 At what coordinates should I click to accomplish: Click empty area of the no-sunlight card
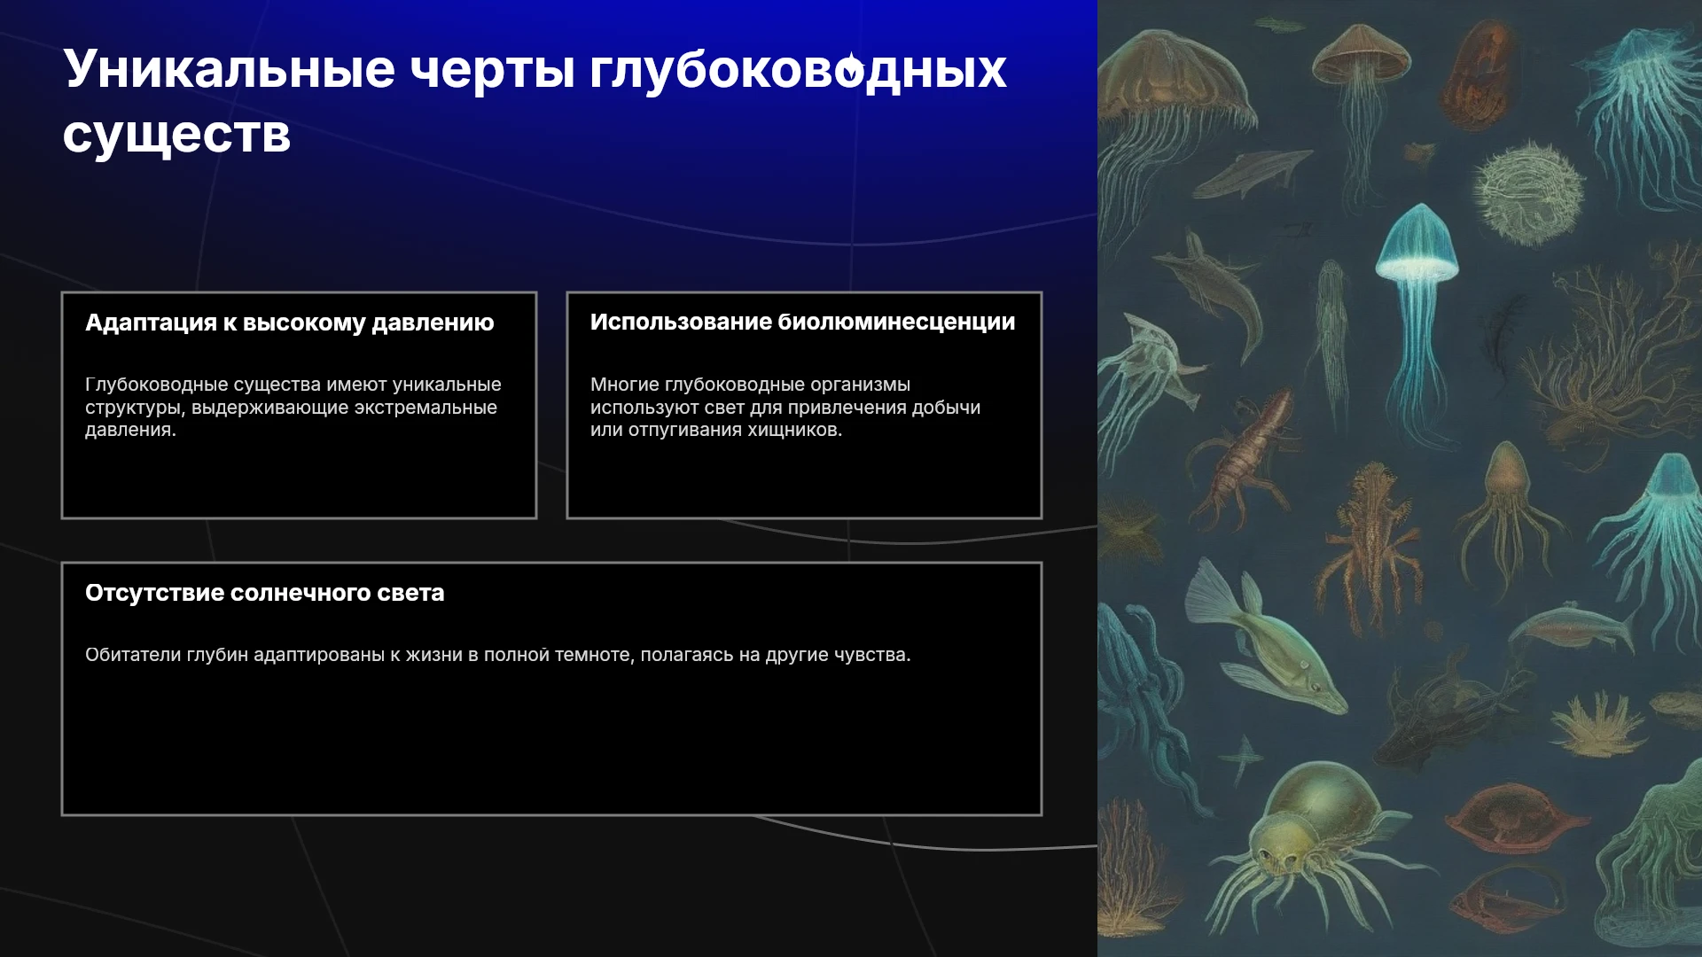(551, 744)
